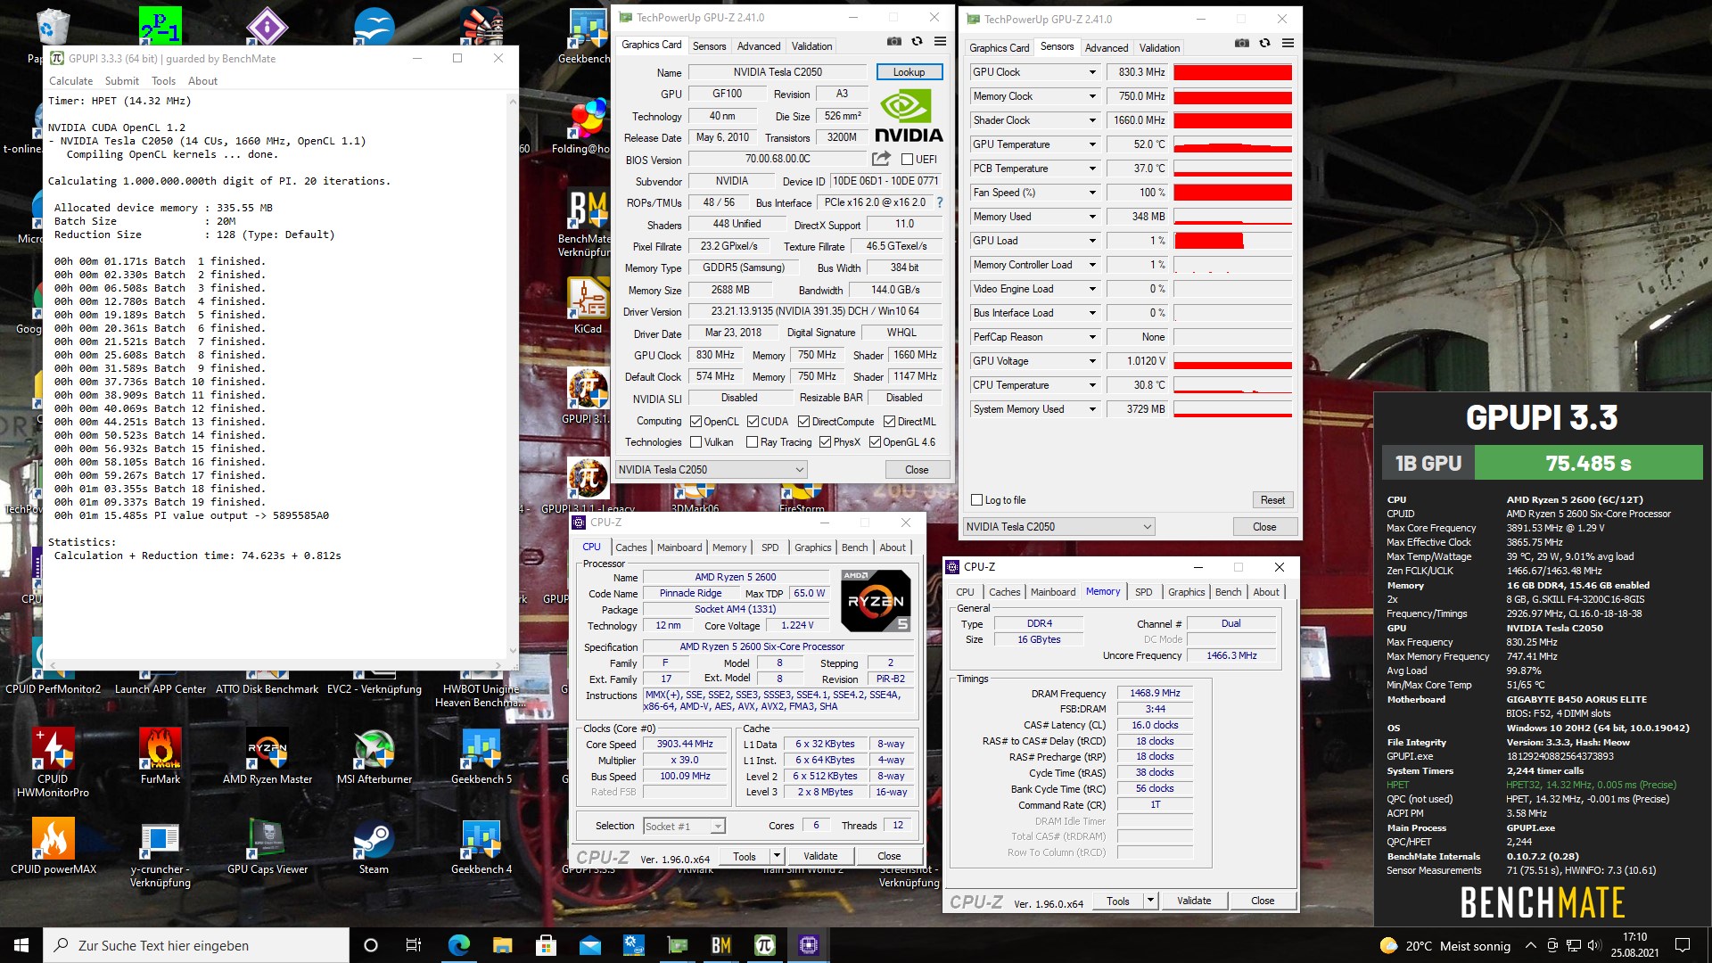Image resolution: width=1712 pixels, height=963 pixels.
Task: Toggle the DirectML checkbox
Action: click(x=889, y=422)
